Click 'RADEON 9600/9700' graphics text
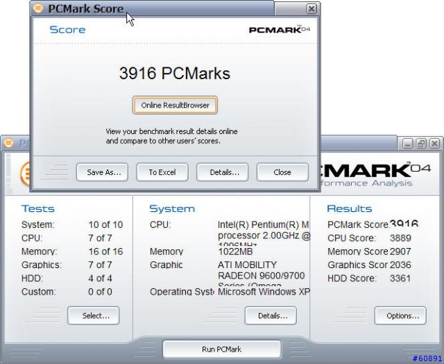Screen dimensions: 444x364 pos(261,276)
